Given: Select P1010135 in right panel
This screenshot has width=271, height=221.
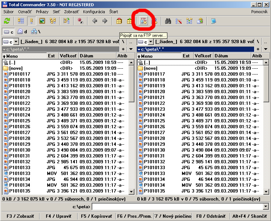Looking at the screenshot, I should click(x=200, y=191).
